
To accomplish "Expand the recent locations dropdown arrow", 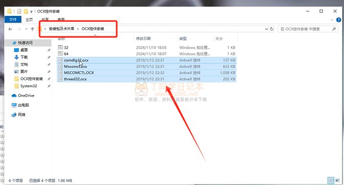I will (26, 29).
